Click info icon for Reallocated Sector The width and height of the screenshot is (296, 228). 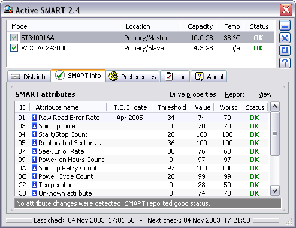tap(34, 143)
